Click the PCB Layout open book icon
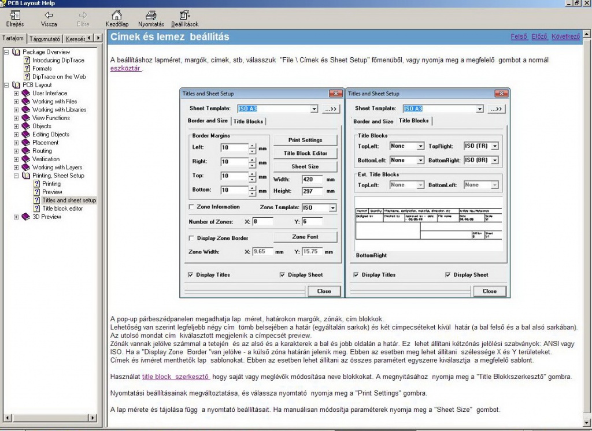This screenshot has width=592, height=431. (x=16, y=85)
